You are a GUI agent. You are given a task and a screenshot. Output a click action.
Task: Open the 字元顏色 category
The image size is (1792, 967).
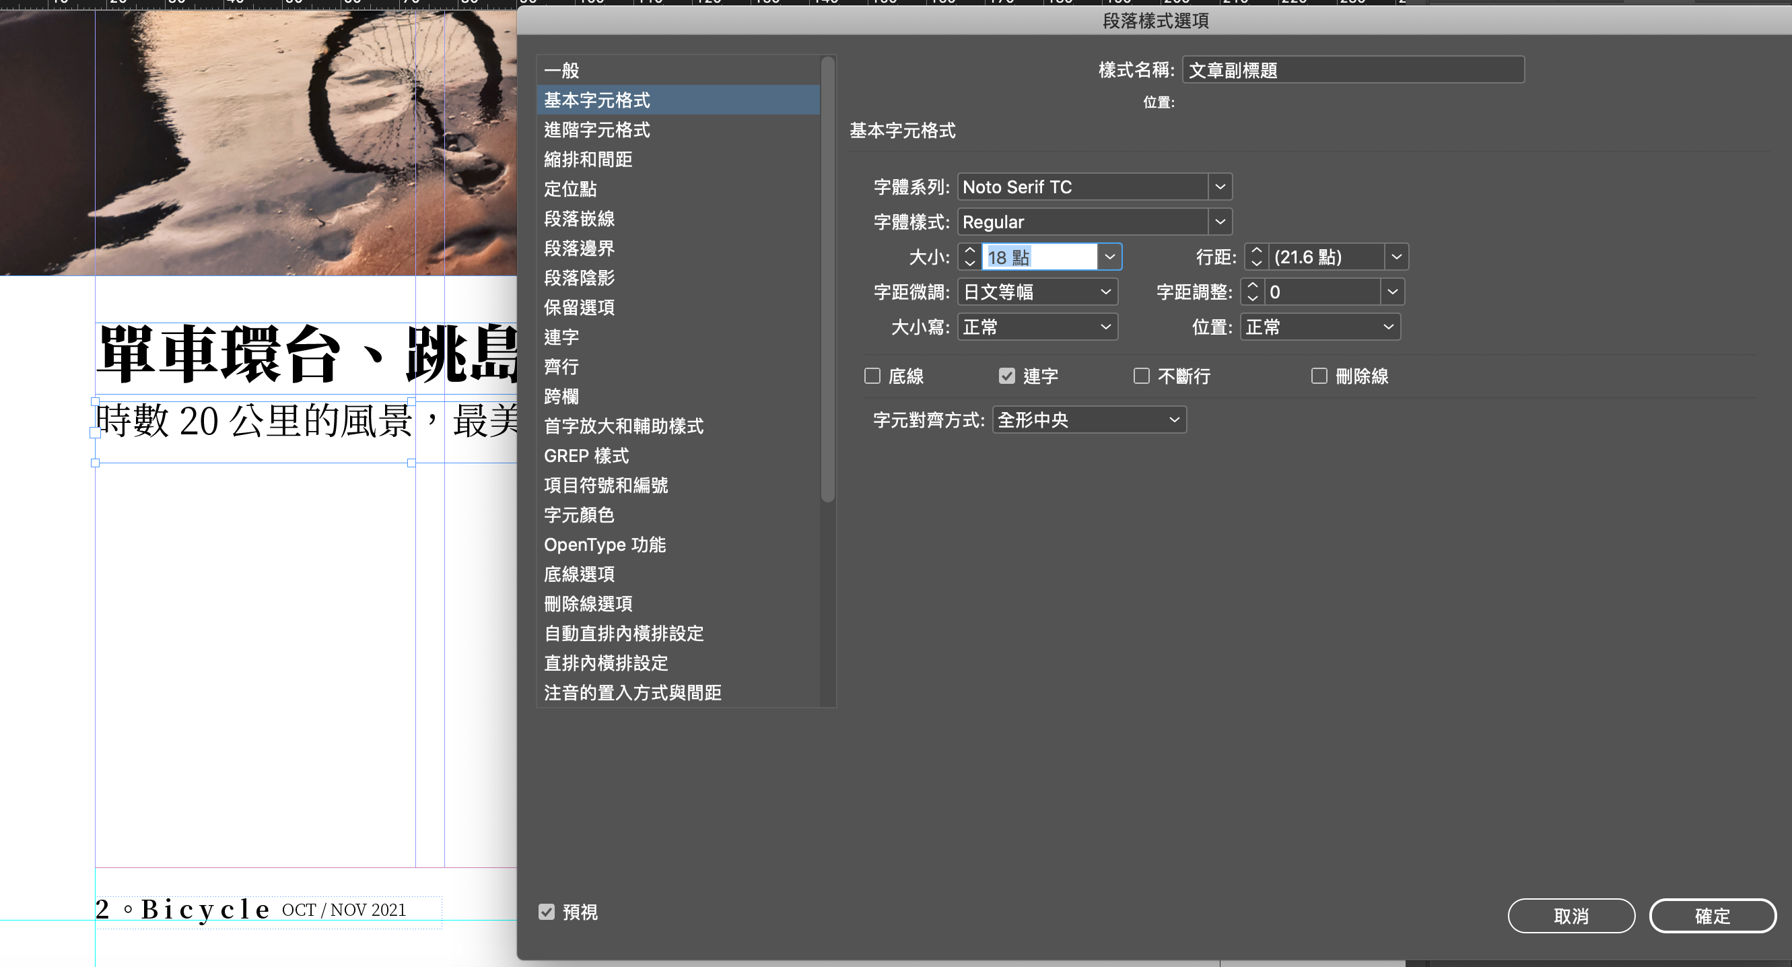pyautogui.click(x=579, y=514)
